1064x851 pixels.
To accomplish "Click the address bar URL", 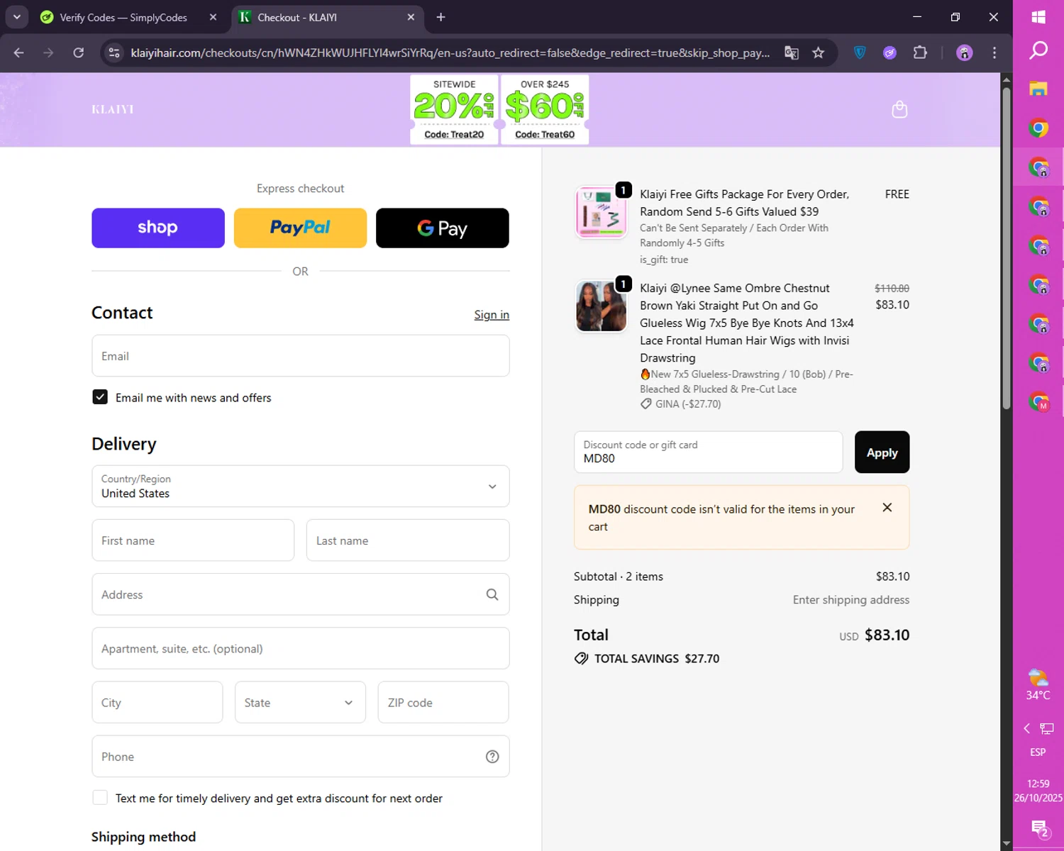I will click(x=450, y=52).
